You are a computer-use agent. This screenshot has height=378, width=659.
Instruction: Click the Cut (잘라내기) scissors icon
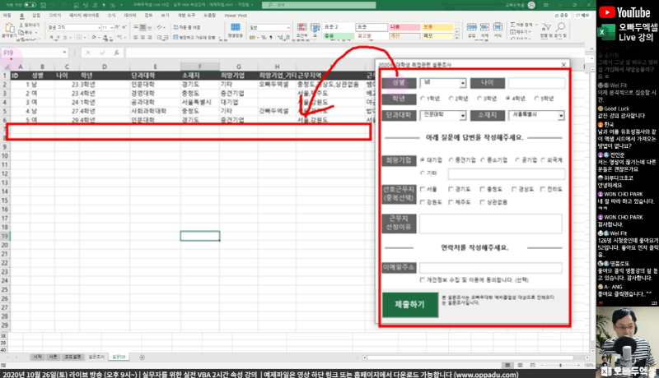21,25
